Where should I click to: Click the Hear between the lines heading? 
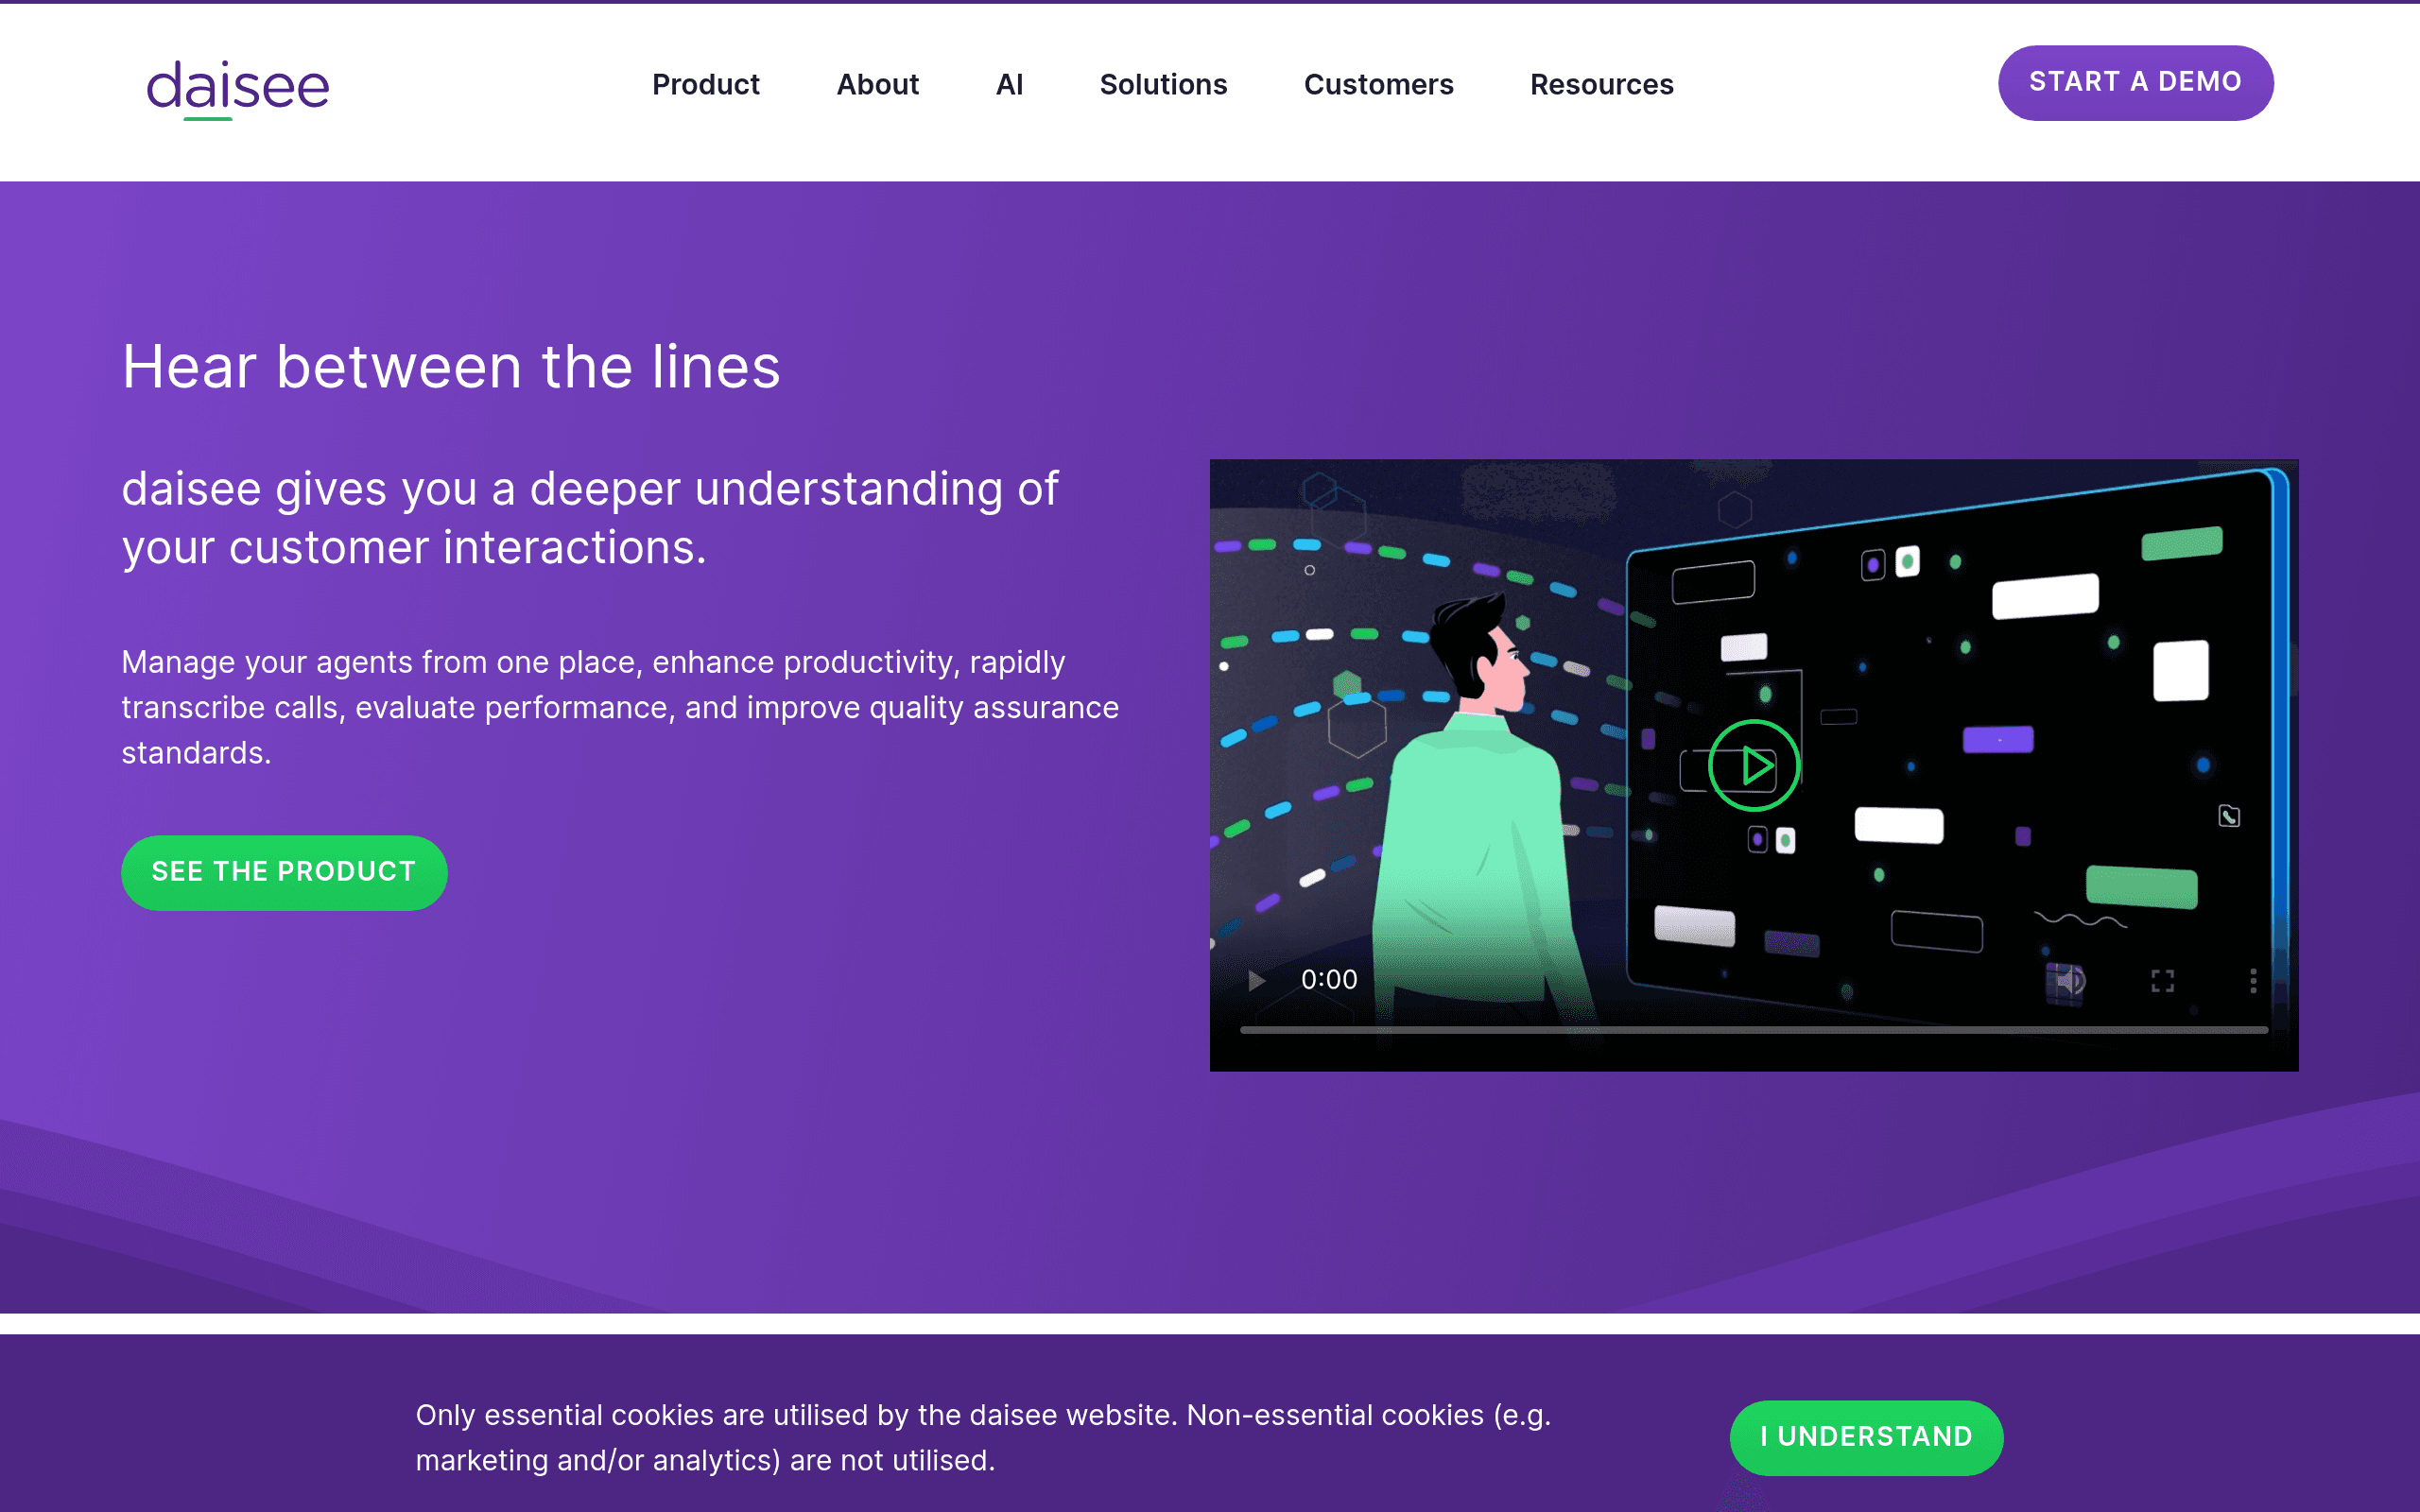point(451,366)
